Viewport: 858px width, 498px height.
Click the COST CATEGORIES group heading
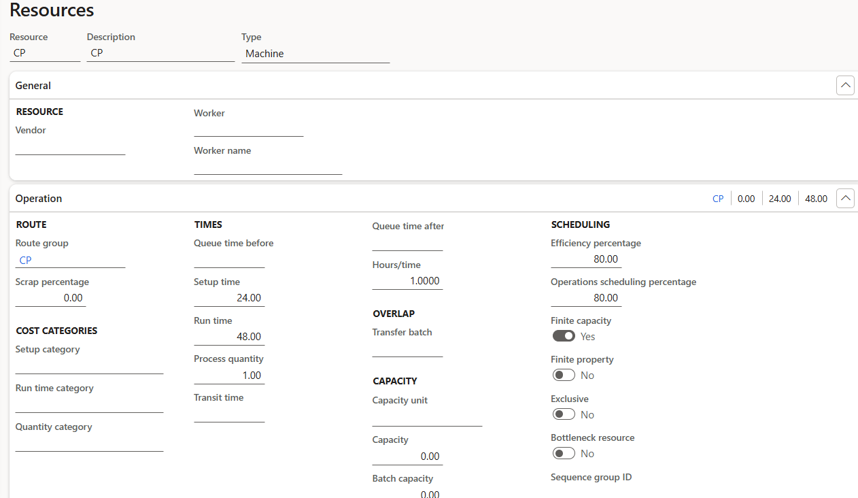(56, 331)
